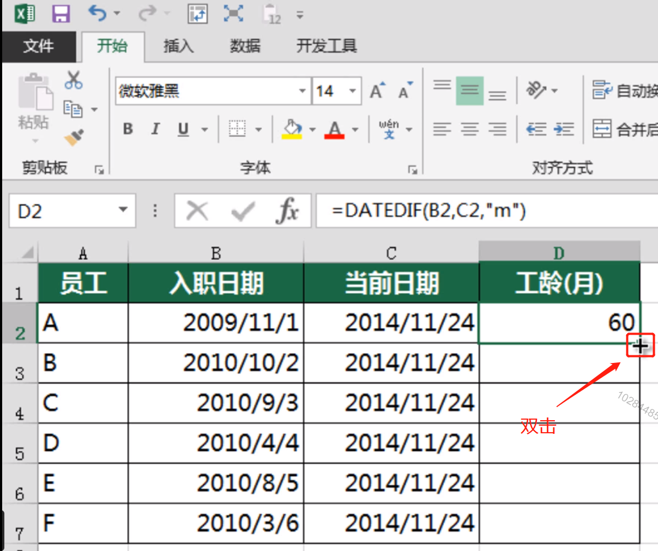Toggle Middle Align icon highlighted green
The image size is (658, 551).
point(470,90)
